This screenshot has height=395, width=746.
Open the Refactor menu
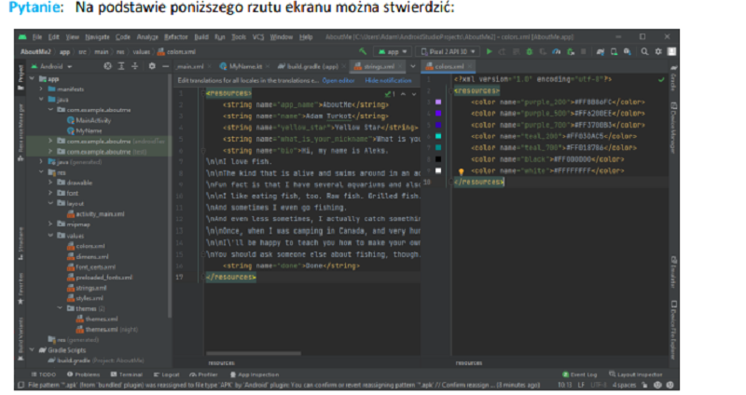tap(175, 36)
